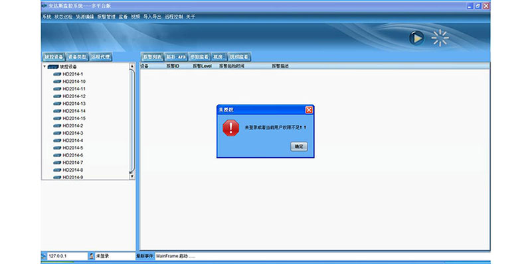Click the device icon beside HD2014-15
This screenshot has height=264, width=532.
click(57, 119)
